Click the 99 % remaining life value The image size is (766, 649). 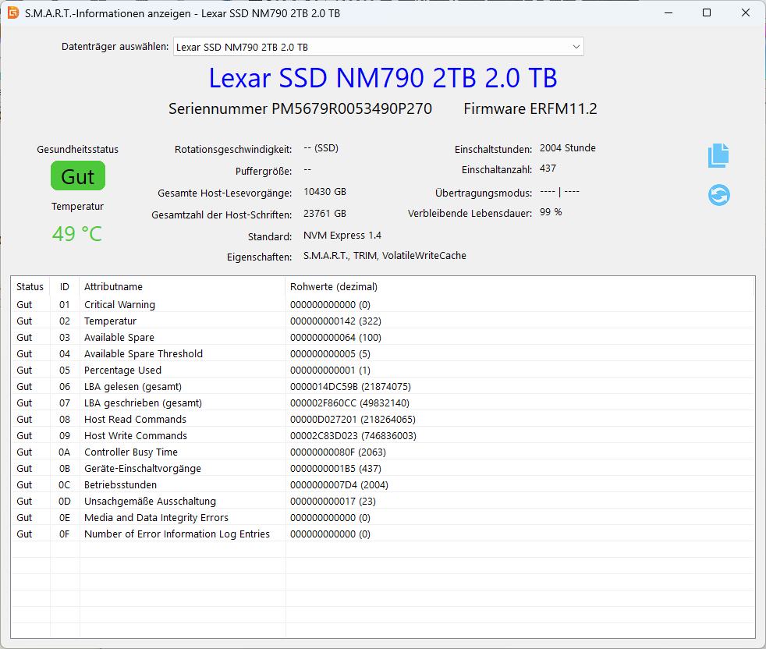(551, 212)
